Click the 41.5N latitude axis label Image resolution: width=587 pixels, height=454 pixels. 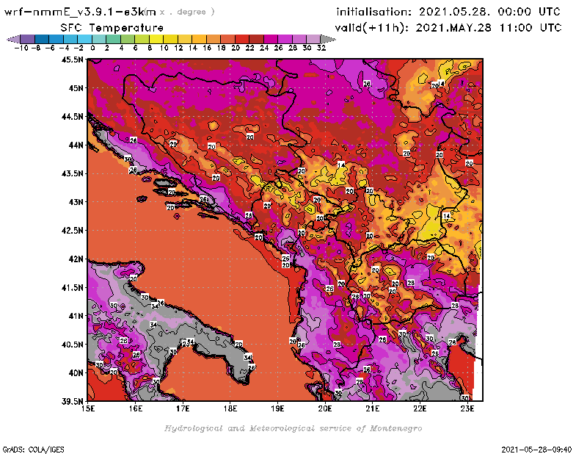[x=72, y=287]
